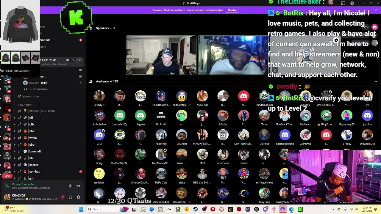Open jimbobalim's audience avatar
The width and height of the screenshot is (381, 214).
tap(99, 115)
